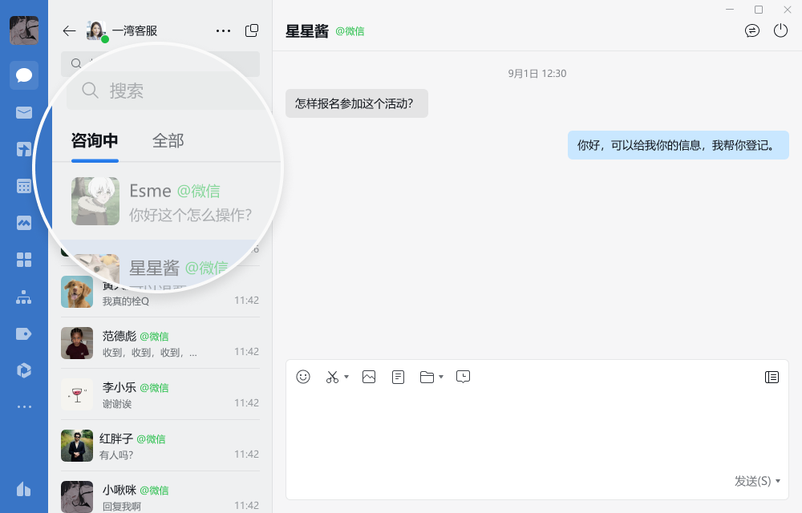Open the messages chat bubble icon in sidebar

[x=24, y=75]
